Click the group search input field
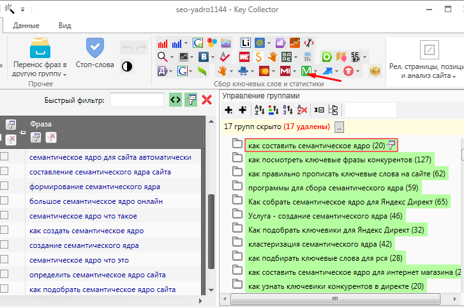The width and height of the screenshot is (464, 308). pos(370,110)
